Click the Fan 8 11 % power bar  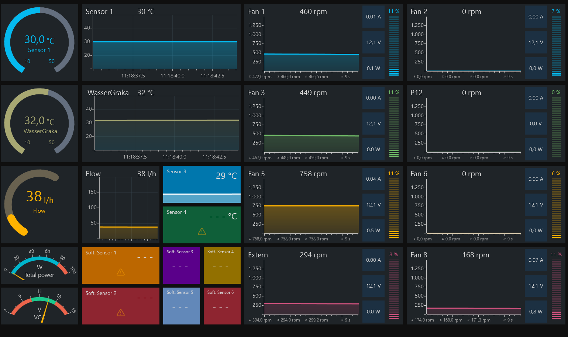(x=556, y=289)
